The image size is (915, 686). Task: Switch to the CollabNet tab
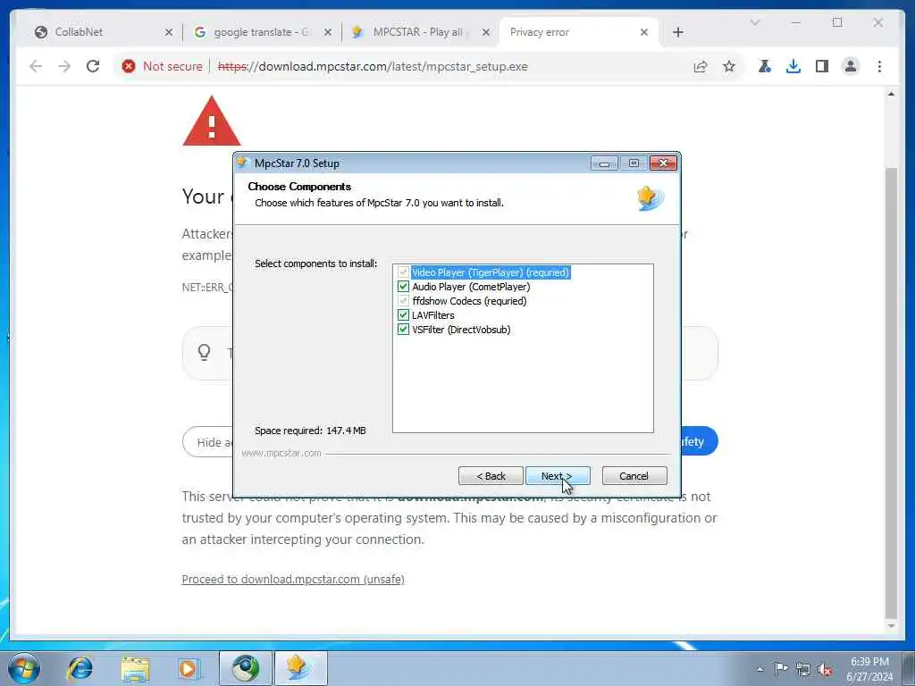tap(103, 32)
